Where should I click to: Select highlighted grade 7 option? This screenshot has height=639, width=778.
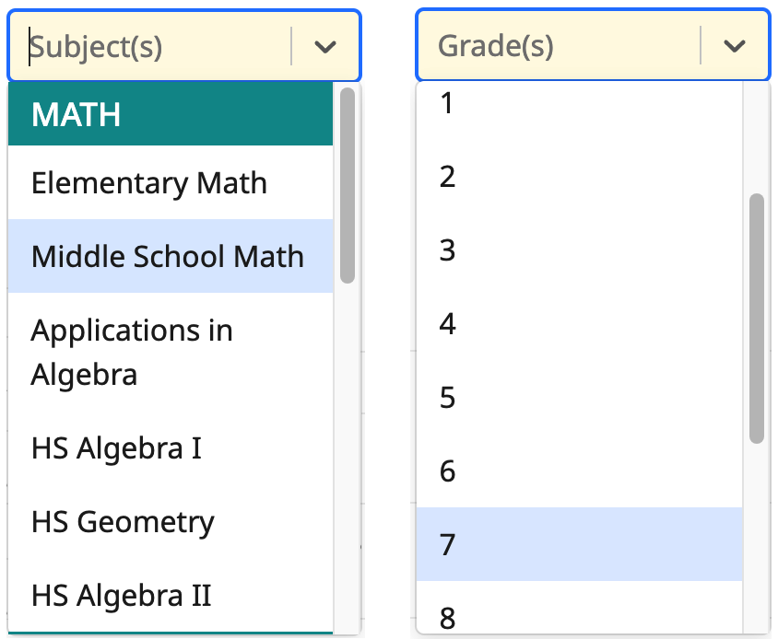tap(448, 545)
